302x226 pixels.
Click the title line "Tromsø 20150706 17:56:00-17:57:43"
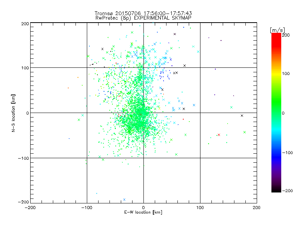point(143,13)
